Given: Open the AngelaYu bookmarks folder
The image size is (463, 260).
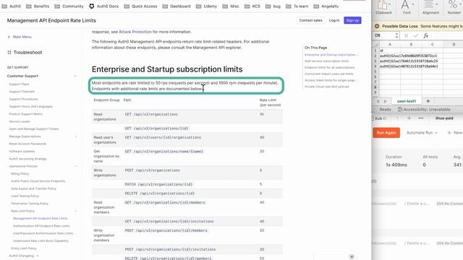Looking at the screenshot, I should pos(326,6).
